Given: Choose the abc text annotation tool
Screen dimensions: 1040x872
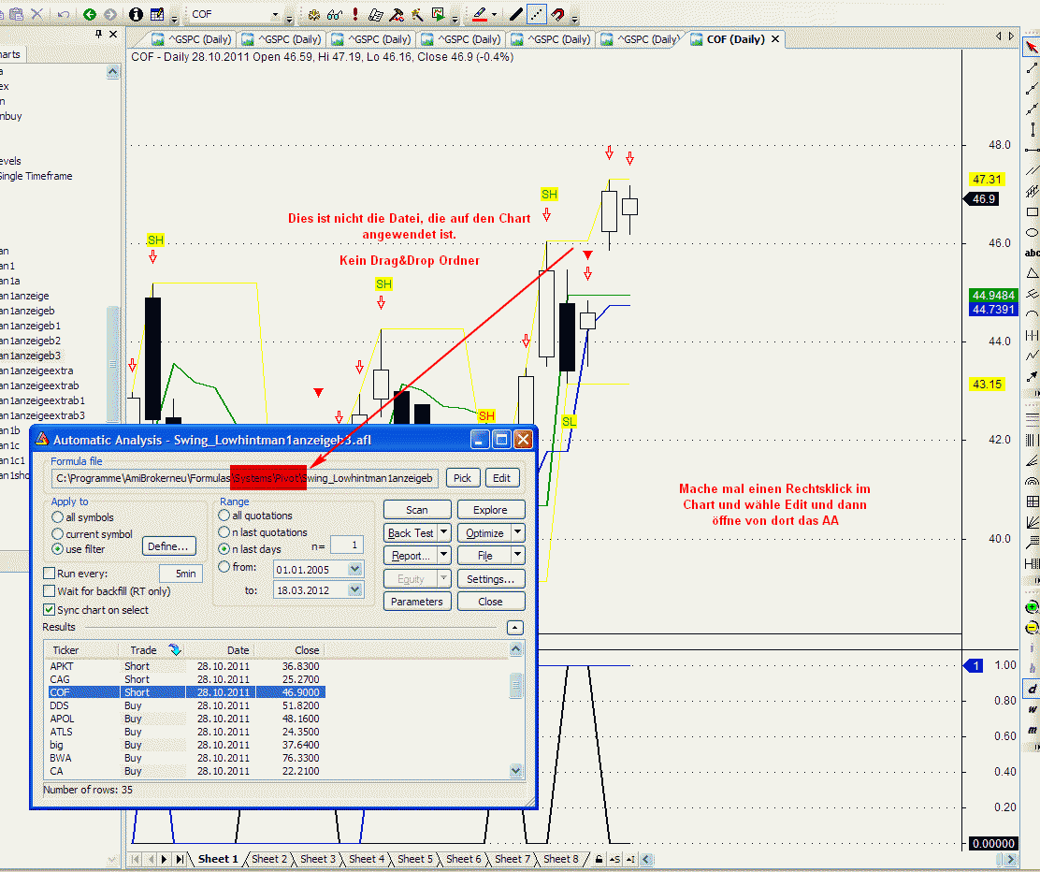Looking at the screenshot, I should click(1032, 253).
